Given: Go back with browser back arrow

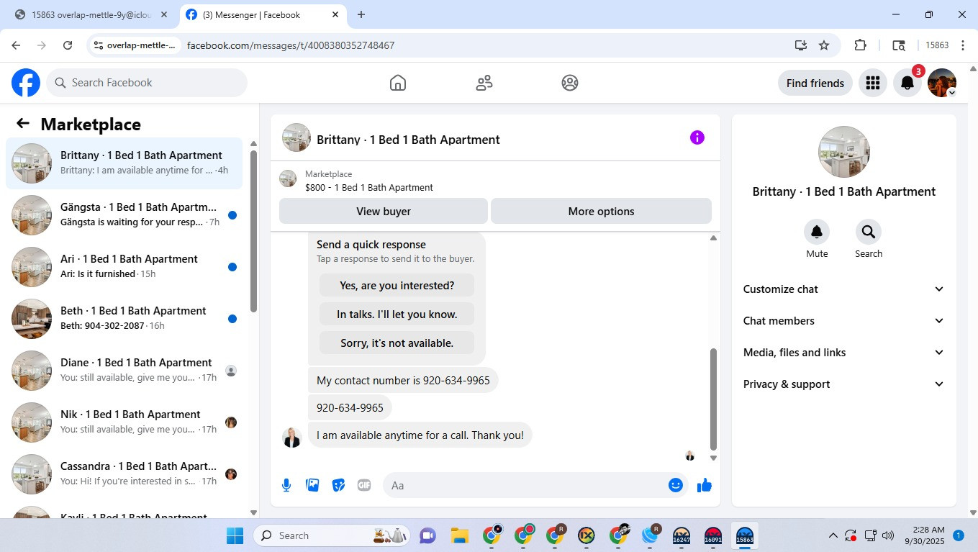Looking at the screenshot, I should coord(16,45).
